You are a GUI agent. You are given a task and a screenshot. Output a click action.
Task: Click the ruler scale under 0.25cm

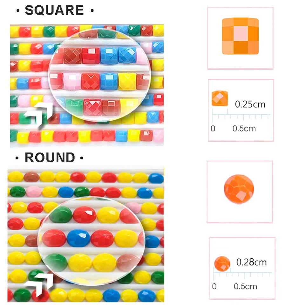(241, 116)
